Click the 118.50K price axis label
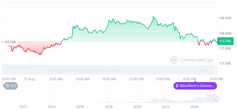This screenshot has width=237, height=110. tap(225, 18)
